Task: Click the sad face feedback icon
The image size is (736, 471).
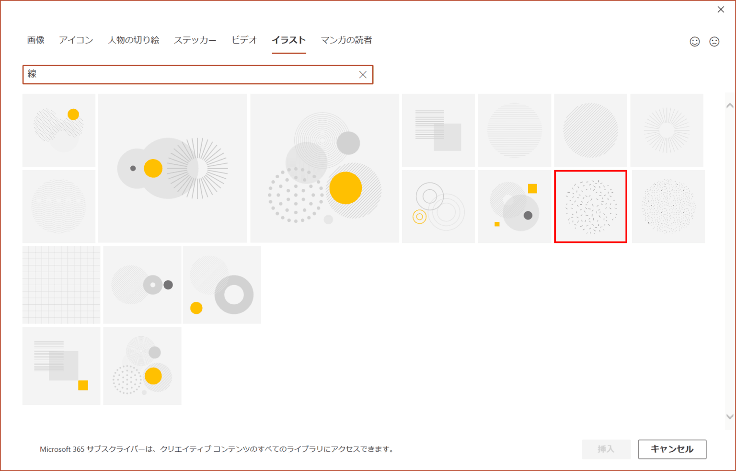Action: pyautogui.click(x=714, y=42)
